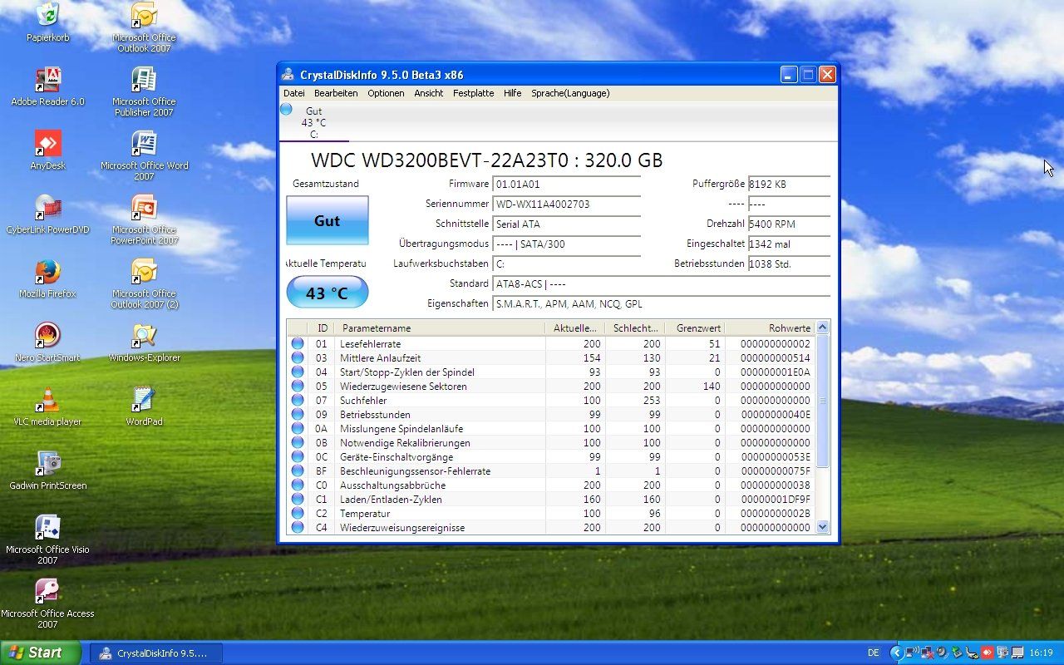Click the disconnected network tray icon
Image resolution: width=1064 pixels, height=665 pixels.
tap(927, 653)
